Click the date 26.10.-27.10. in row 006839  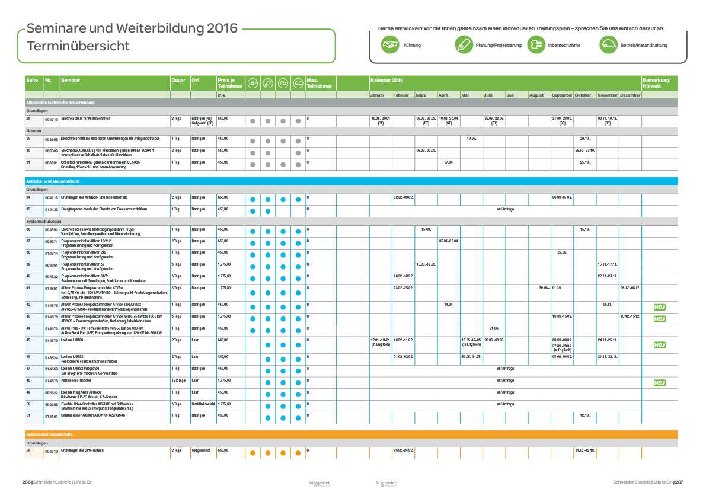click(585, 151)
